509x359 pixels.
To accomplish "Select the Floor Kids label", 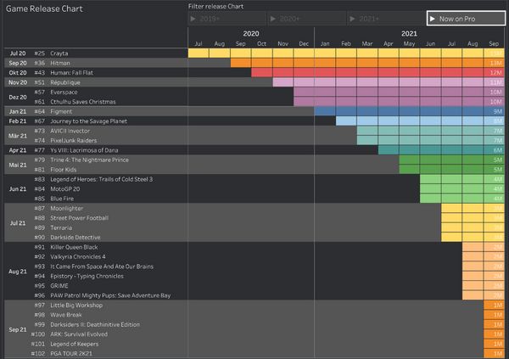I will [x=64, y=170].
